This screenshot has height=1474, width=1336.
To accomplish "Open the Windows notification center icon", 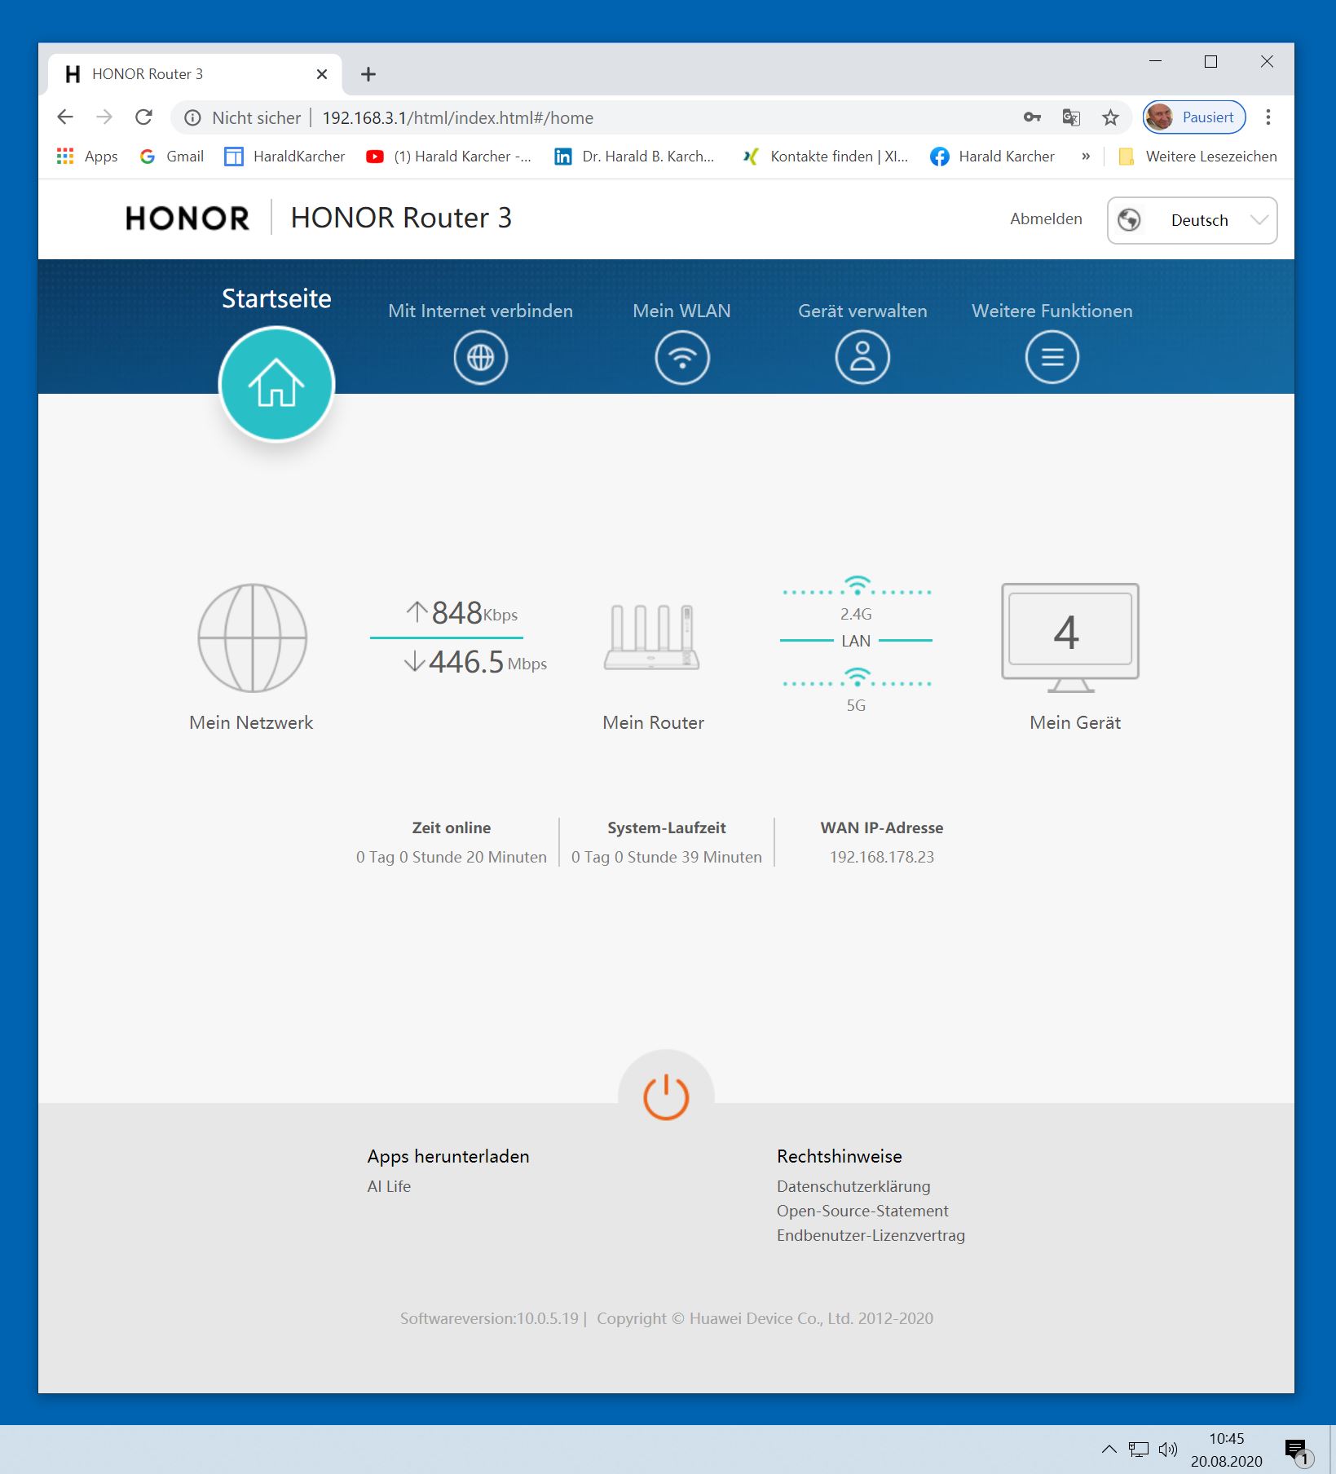I will (x=1297, y=1452).
